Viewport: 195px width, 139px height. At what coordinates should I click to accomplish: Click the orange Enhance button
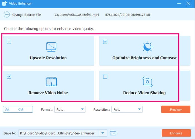[176, 133]
